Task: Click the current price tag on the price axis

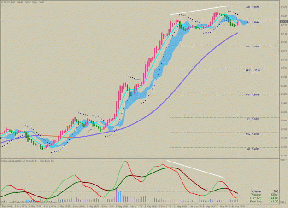Action: click(284, 22)
